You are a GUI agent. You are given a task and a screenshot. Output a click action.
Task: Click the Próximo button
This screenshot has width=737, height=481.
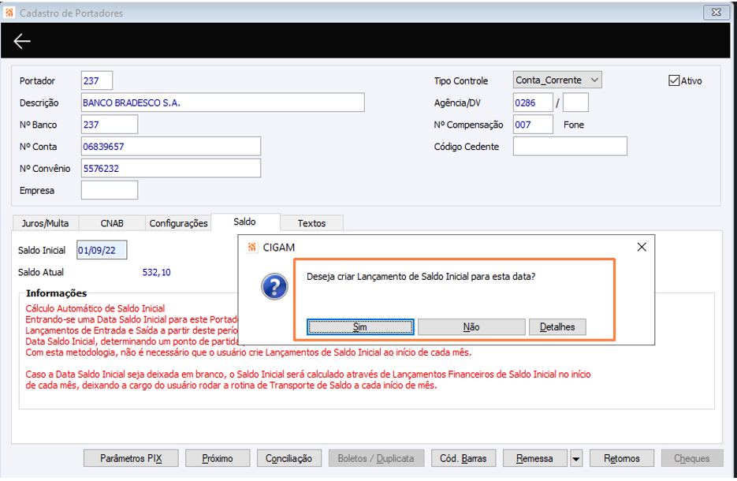click(x=218, y=458)
